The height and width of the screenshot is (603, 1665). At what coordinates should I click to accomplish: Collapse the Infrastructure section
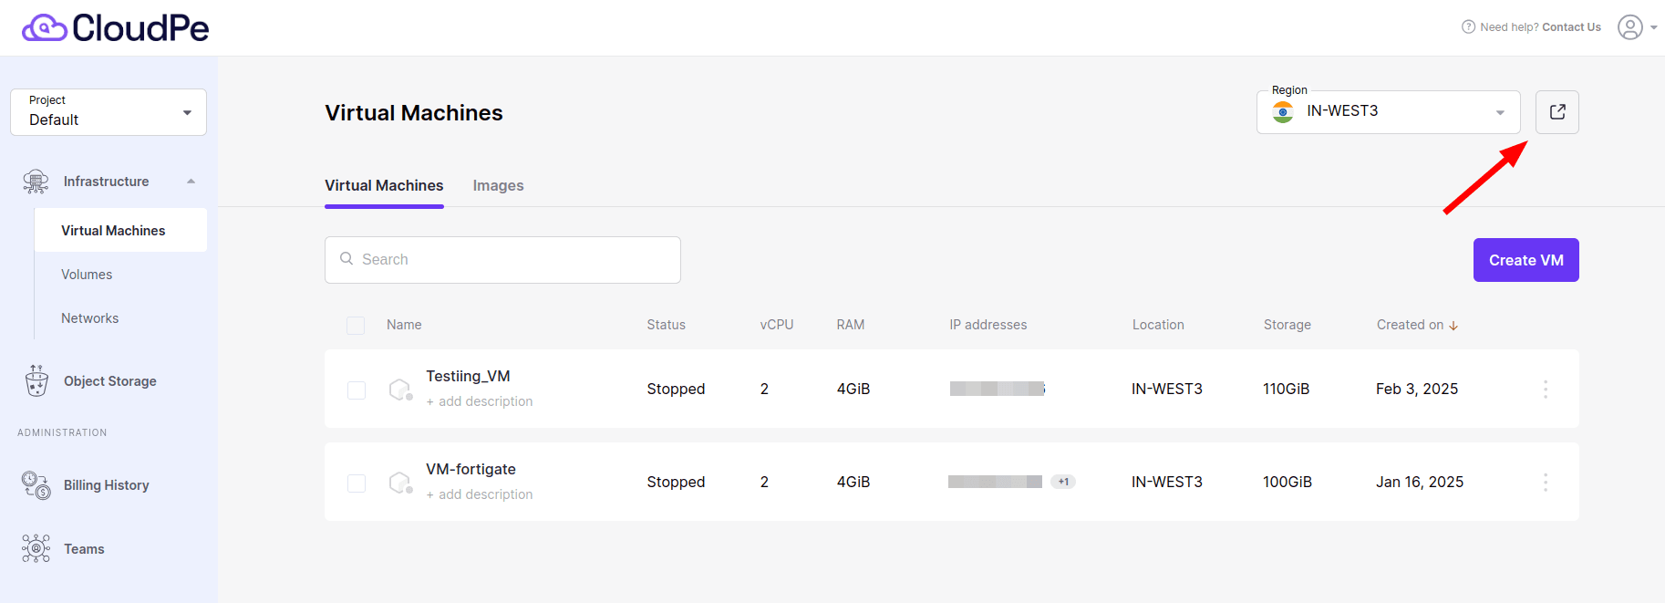190,181
